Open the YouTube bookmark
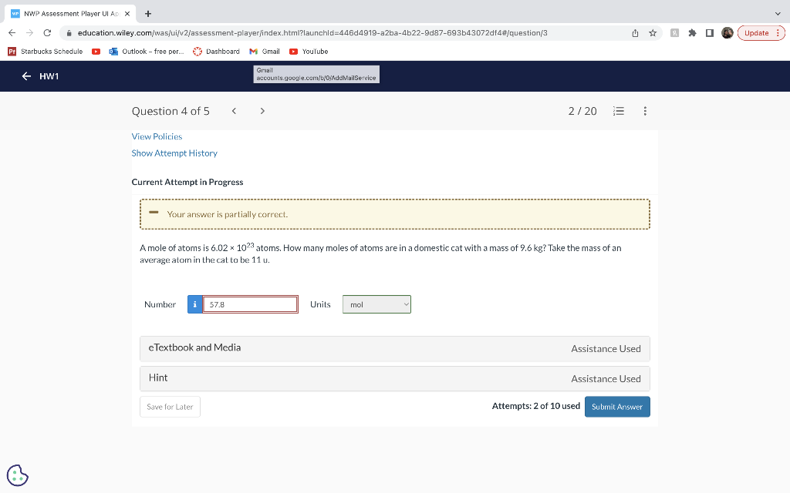Screen dimensions: 790x493 coord(309,52)
